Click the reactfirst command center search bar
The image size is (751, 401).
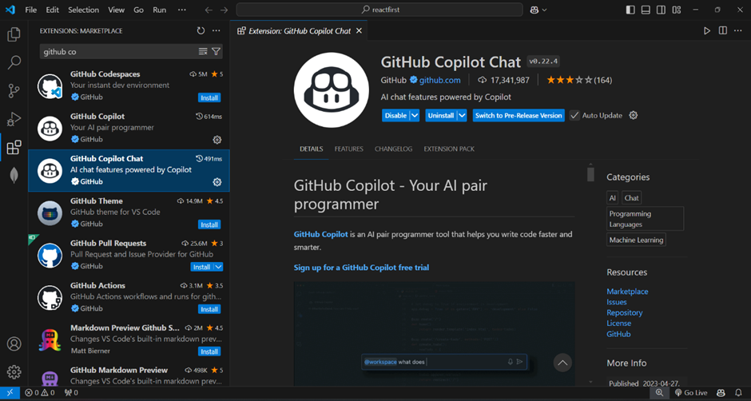379,10
